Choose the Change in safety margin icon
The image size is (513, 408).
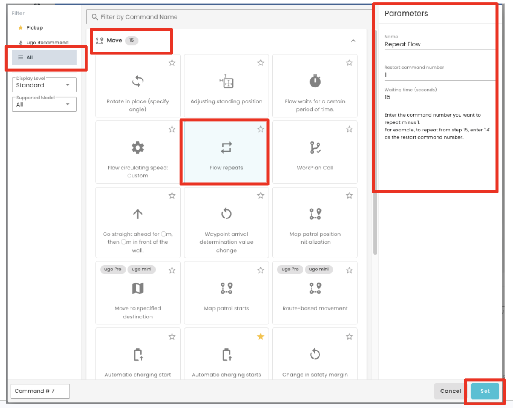315,354
